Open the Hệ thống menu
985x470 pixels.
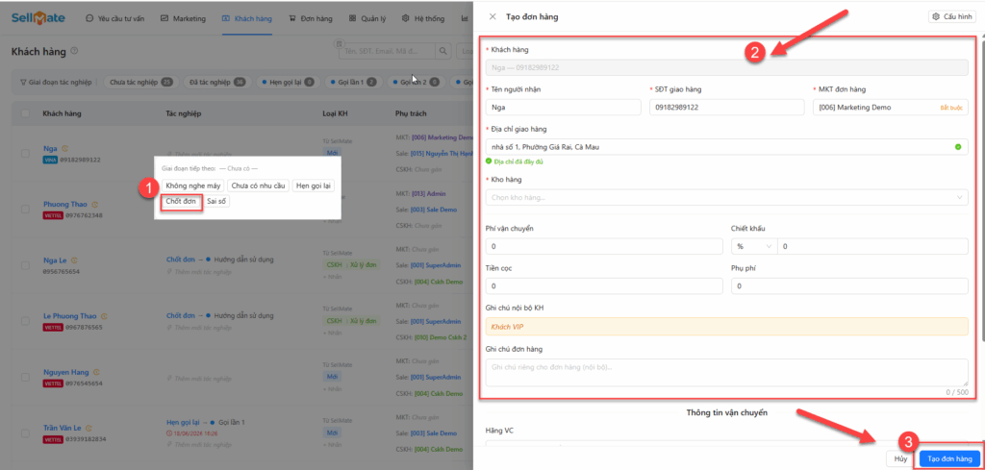click(x=423, y=19)
